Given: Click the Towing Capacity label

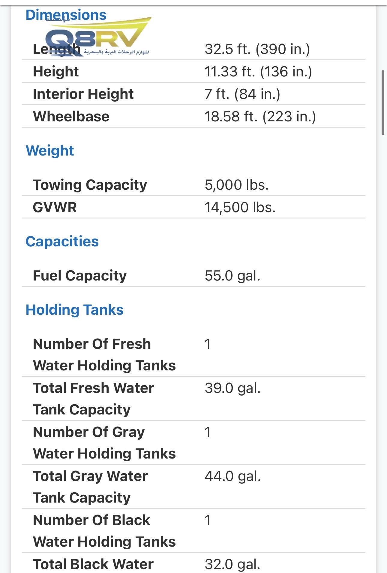Looking at the screenshot, I should tap(90, 185).
